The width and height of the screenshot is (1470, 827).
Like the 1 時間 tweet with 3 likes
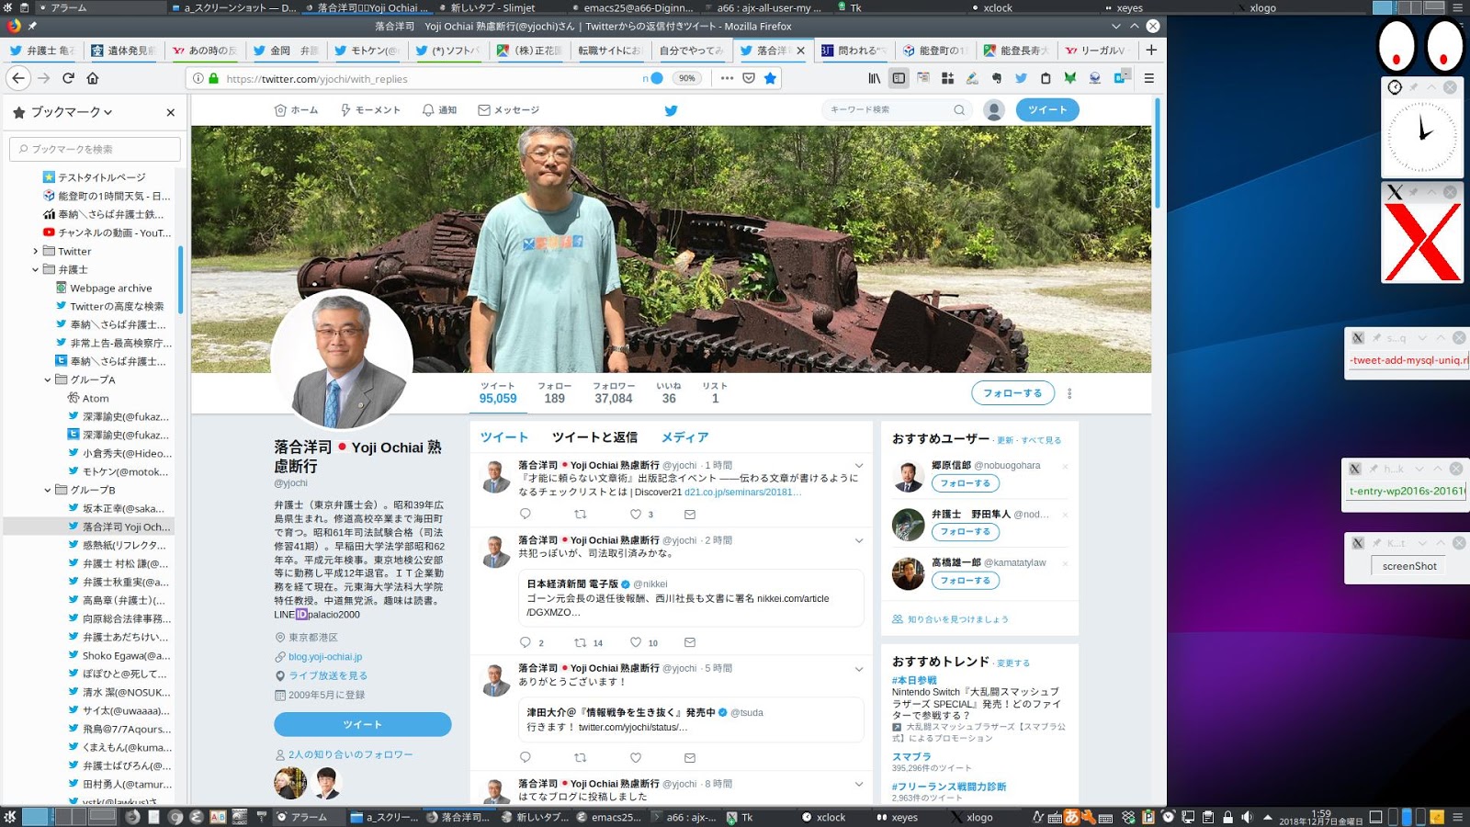point(636,514)
